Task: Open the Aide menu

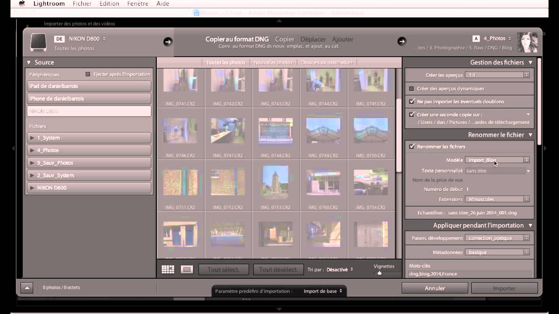Action: (163, 3)
